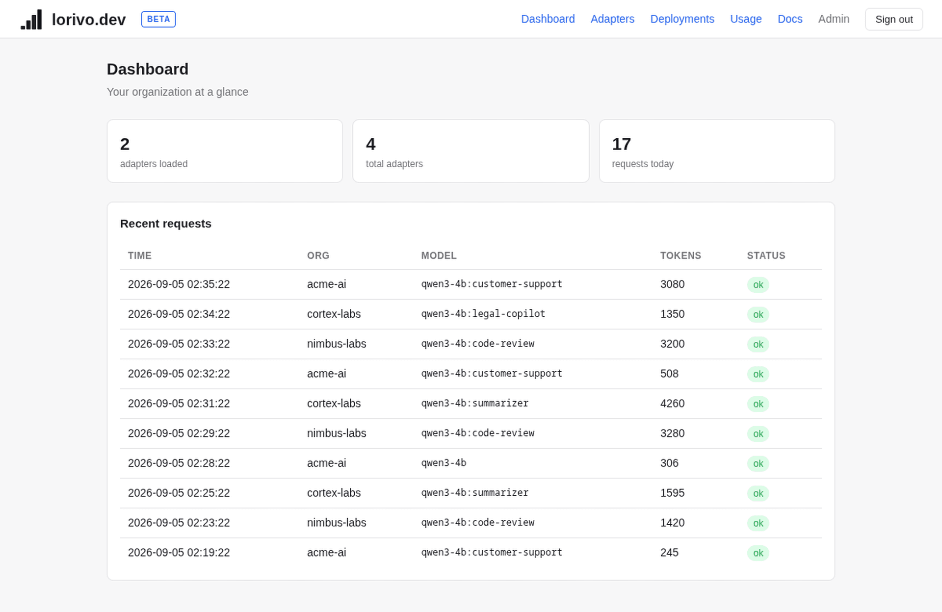The width and height of the screenshot is (942, 612).
Task: Select timestamp 2026-09-05 02:28:22
Action: click(x=179, y=463)
